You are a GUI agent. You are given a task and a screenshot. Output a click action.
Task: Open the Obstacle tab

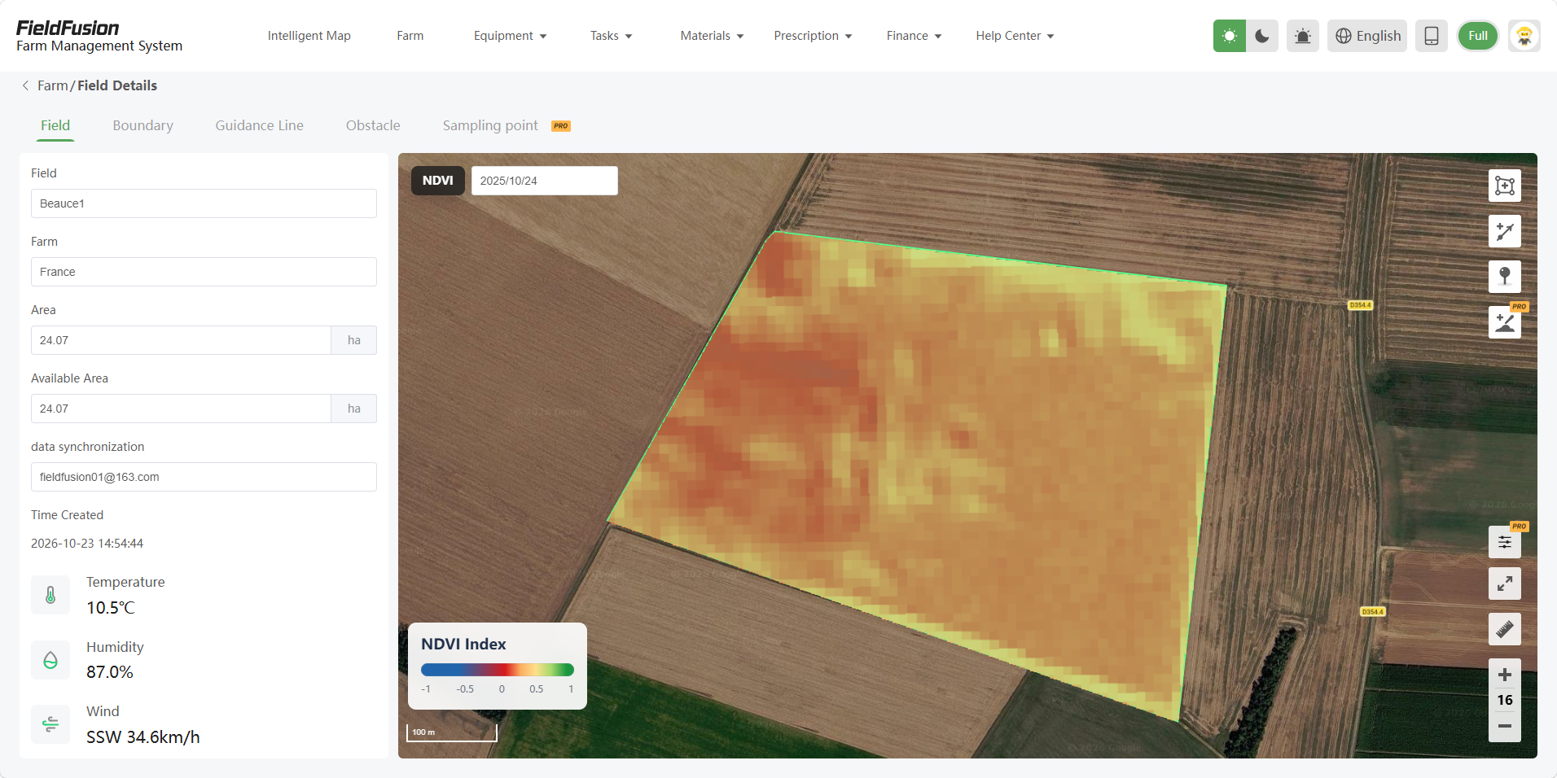(x=373, y=125)
